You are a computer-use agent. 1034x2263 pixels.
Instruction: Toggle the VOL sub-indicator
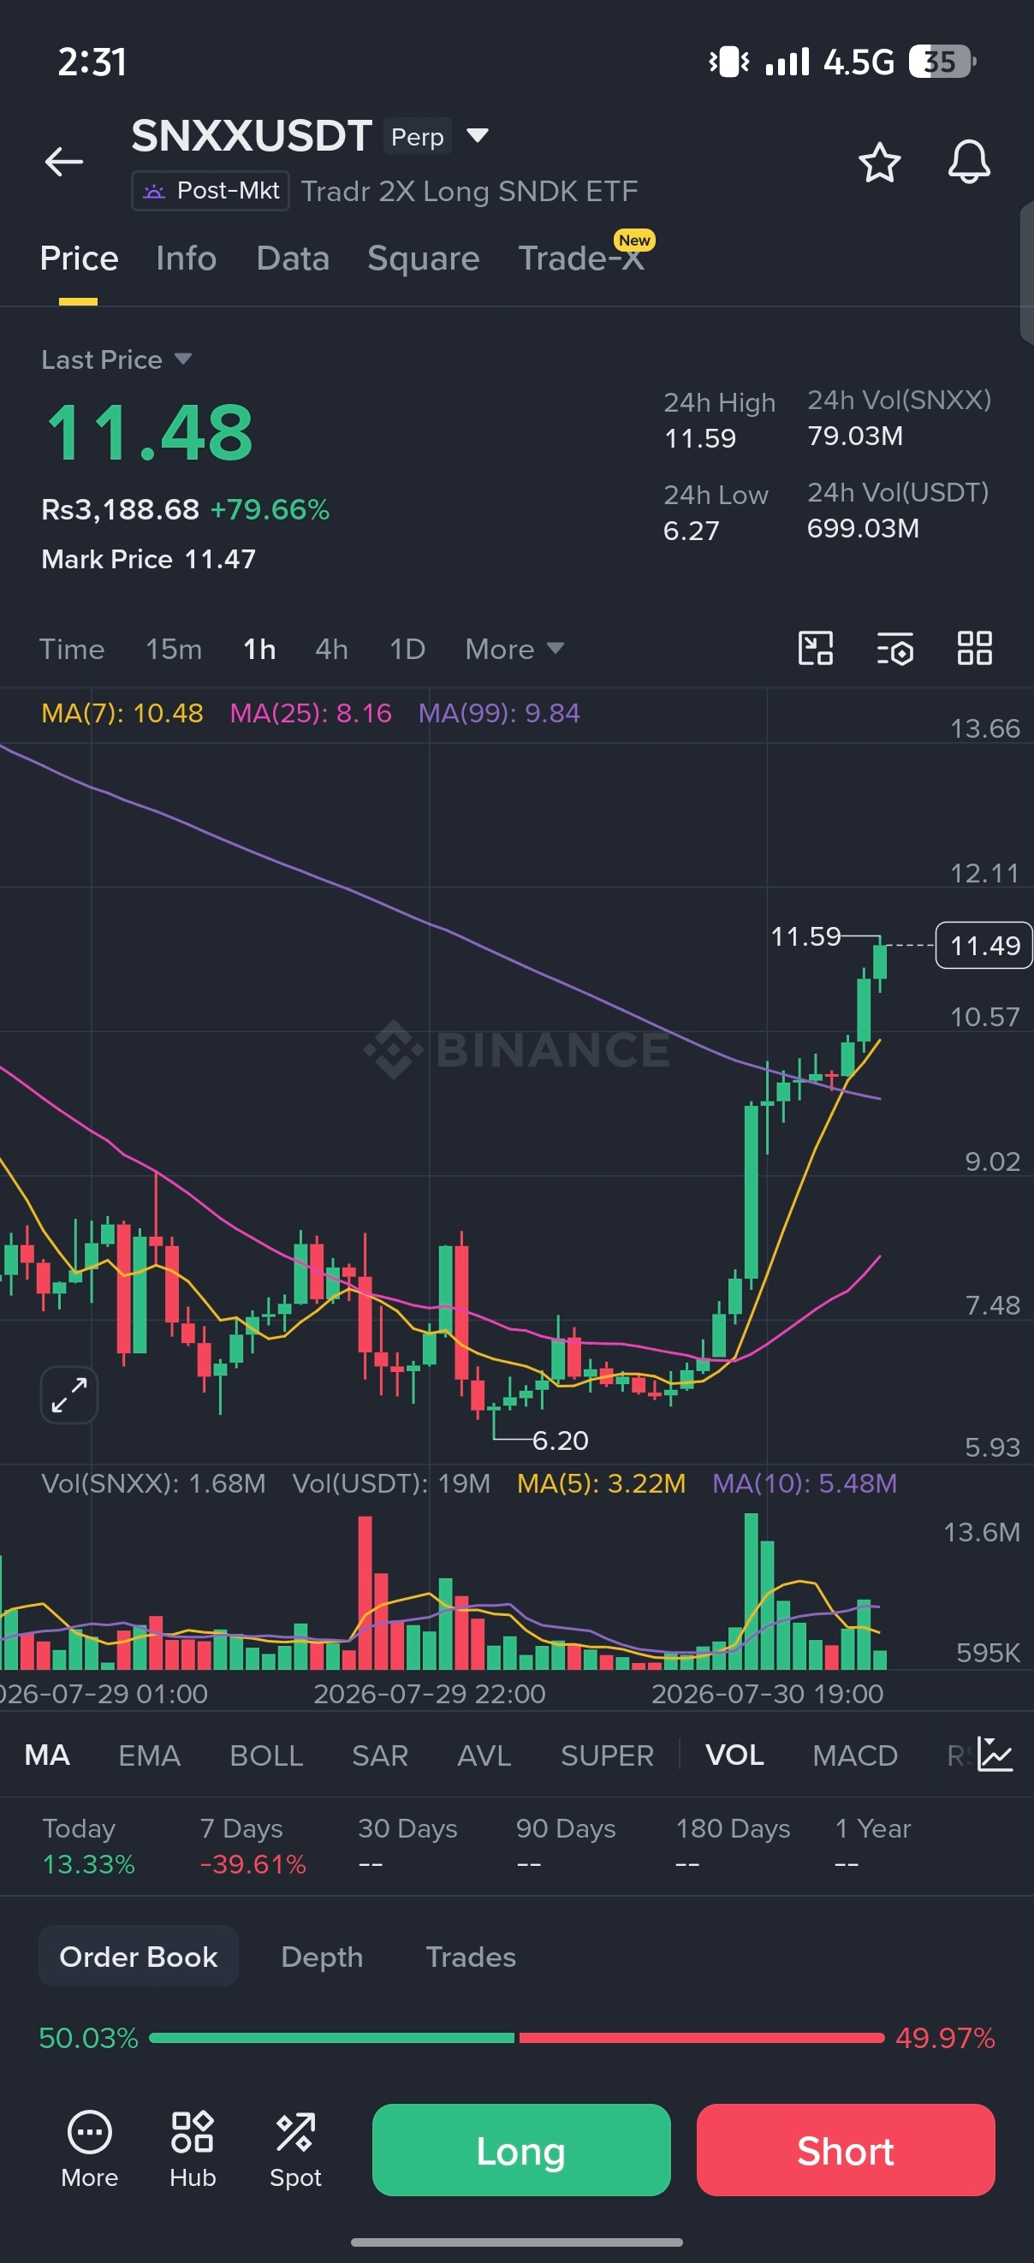click(734, 1755)
